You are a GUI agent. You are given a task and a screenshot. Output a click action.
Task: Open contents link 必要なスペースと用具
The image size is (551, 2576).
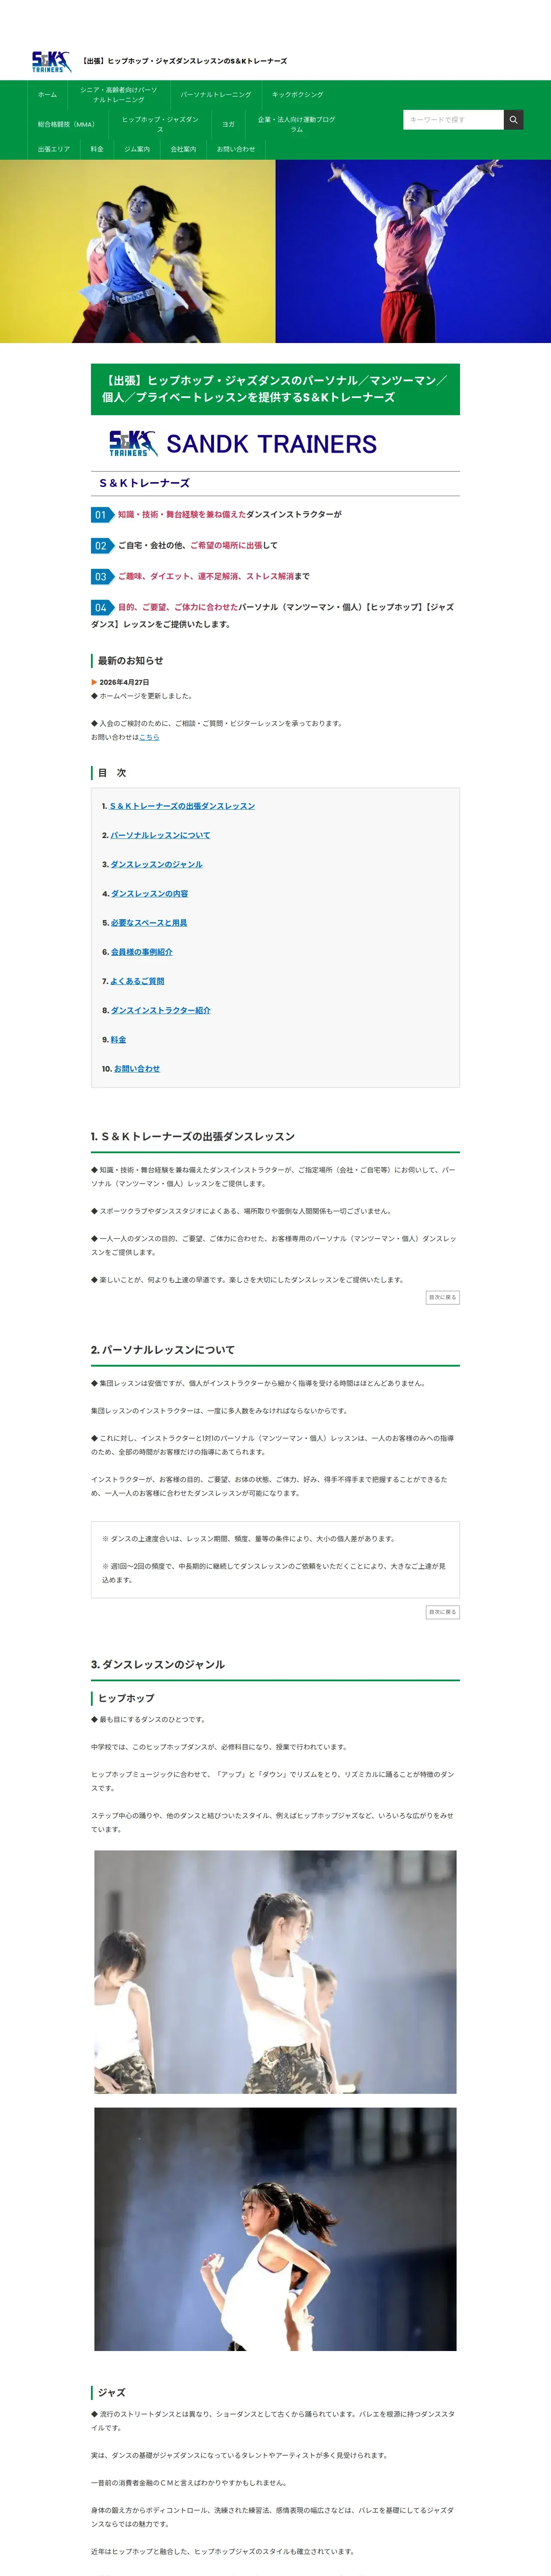point(149,923)
